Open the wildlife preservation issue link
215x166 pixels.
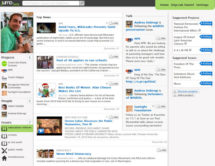coord(145,28)
